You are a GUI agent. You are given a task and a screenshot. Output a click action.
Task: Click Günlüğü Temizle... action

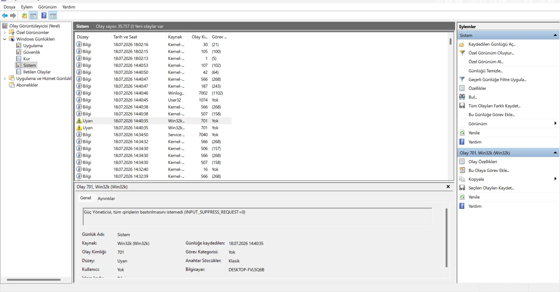pos(486,71)
